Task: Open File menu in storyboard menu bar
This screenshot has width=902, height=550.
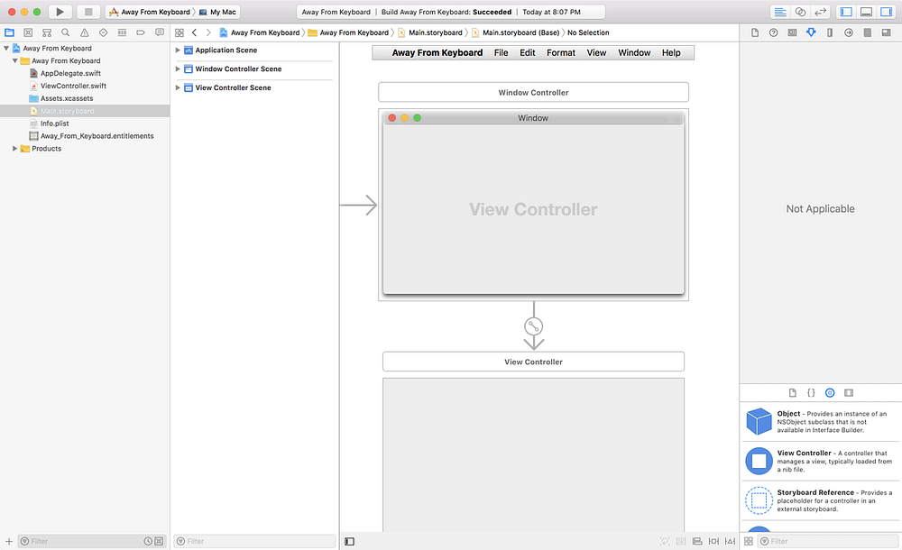Action: point(501,53)
